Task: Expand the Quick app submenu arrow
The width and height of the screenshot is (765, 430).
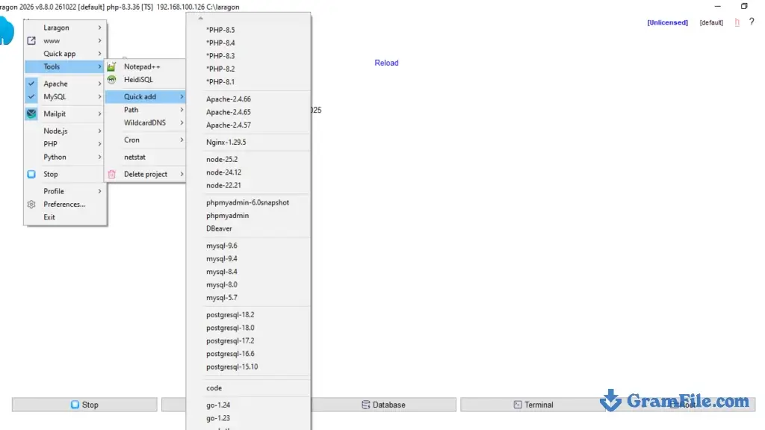Action: (99, 54)
